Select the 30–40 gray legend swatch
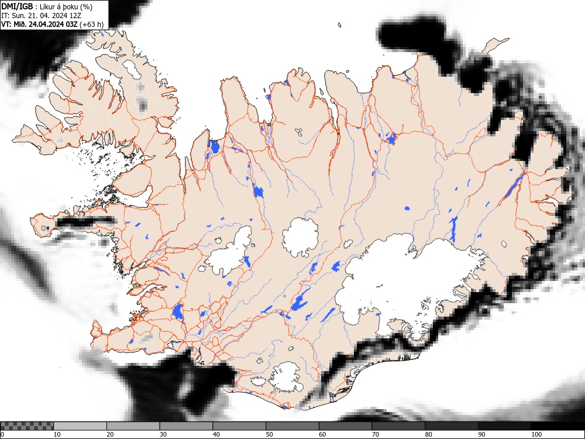The image size is (585, 439). [x=186, y=426]
